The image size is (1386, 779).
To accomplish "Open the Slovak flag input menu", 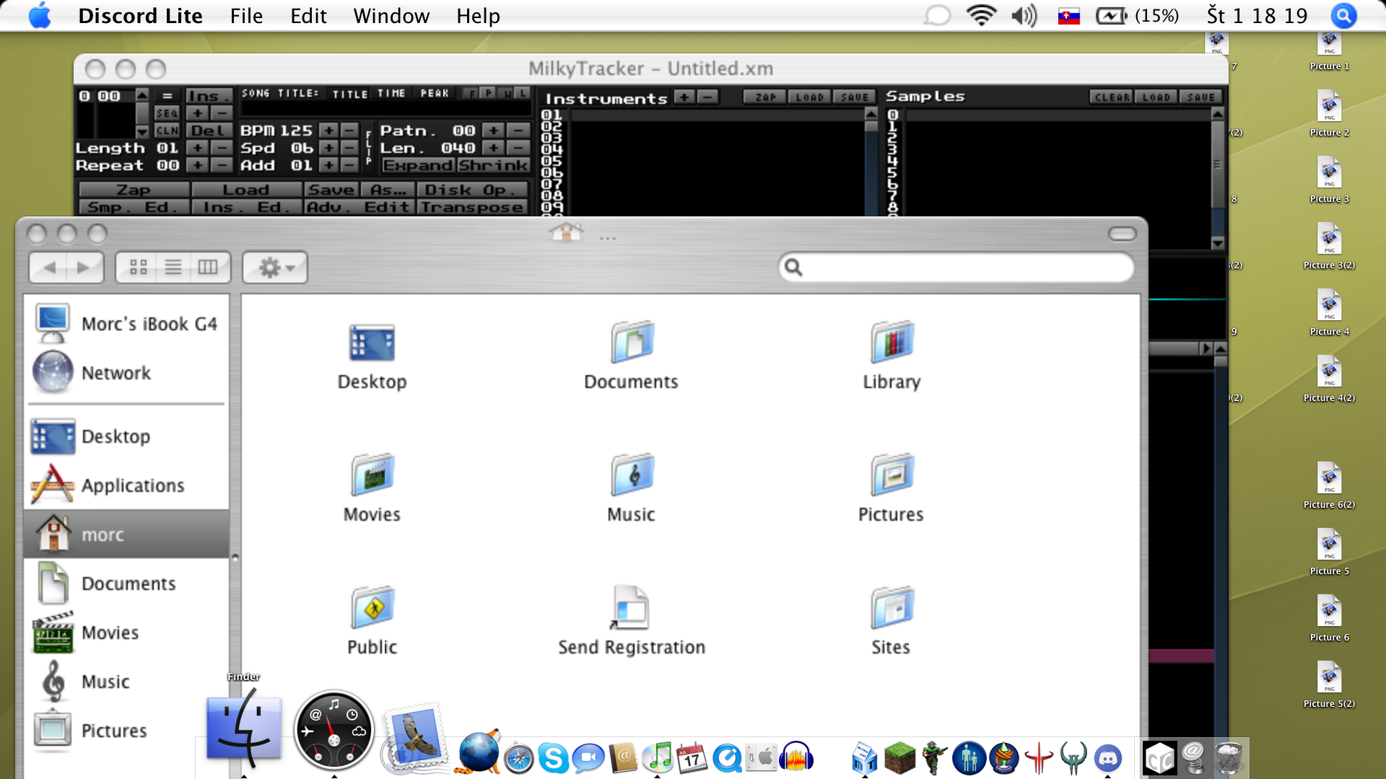I will click(x=1068, y=16).
